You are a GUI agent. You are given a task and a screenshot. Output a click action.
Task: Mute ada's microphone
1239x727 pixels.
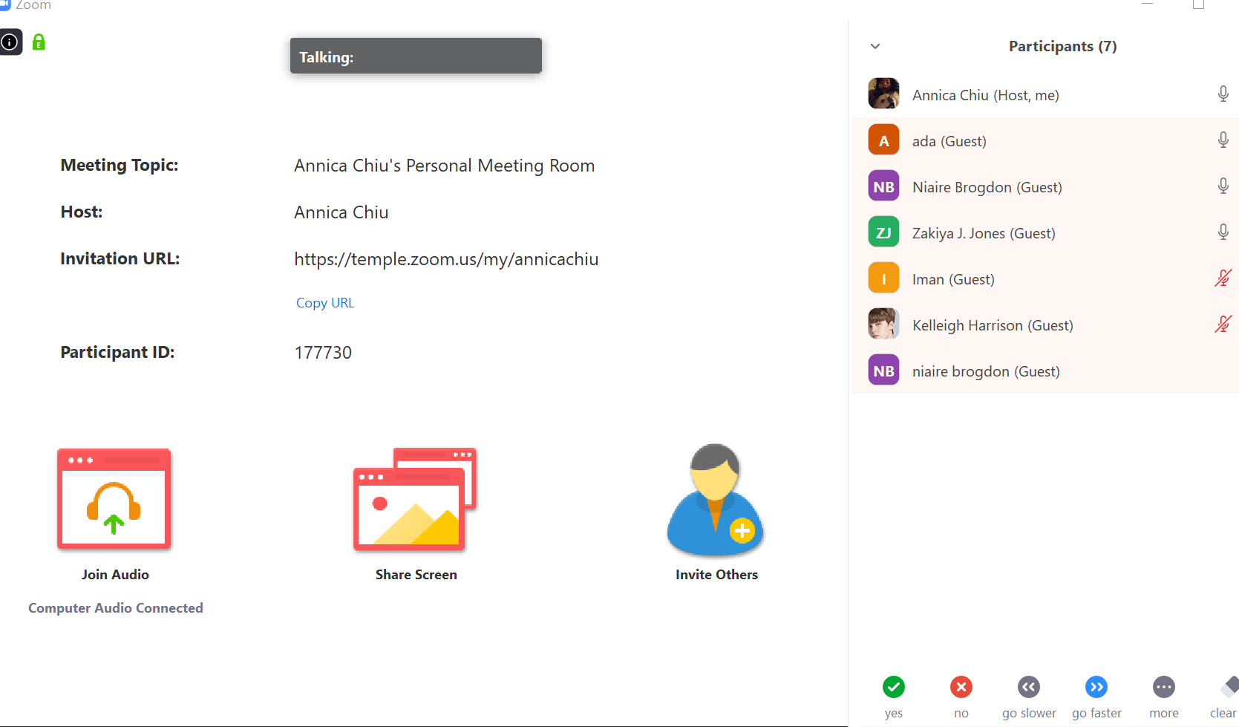[1223, 140]
